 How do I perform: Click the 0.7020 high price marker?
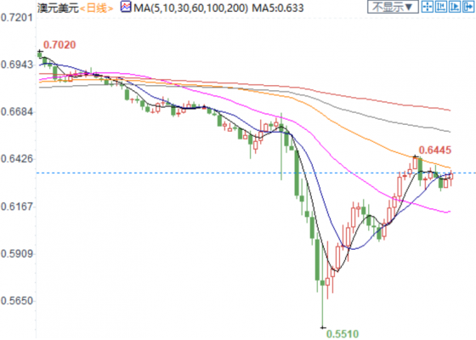click(x=59, y=45)
